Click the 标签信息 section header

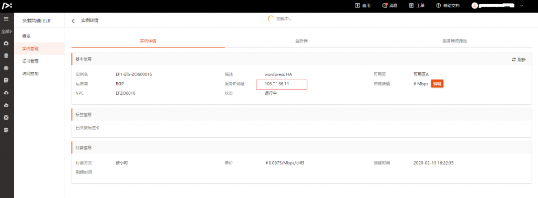(84, 114)
